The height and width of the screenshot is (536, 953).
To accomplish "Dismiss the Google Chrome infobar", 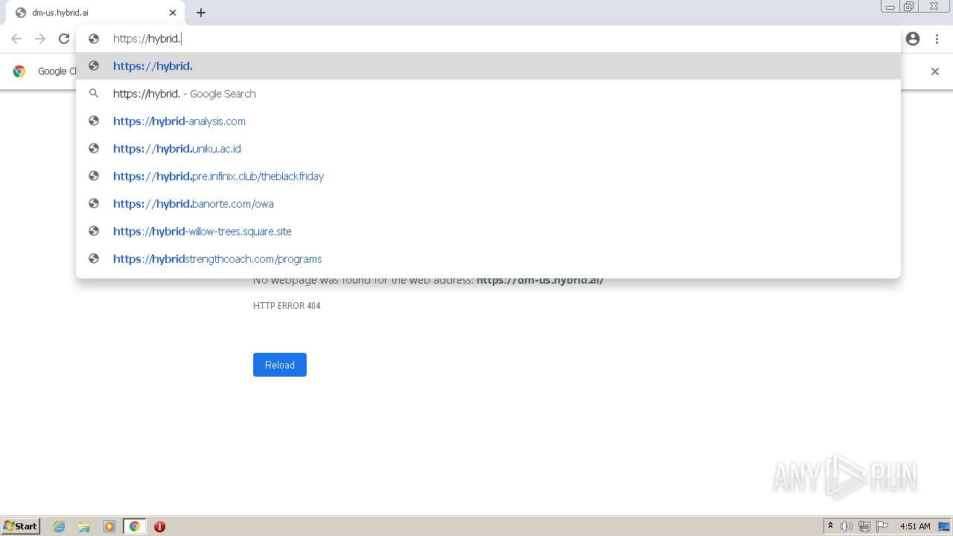I will pos(935,71).
